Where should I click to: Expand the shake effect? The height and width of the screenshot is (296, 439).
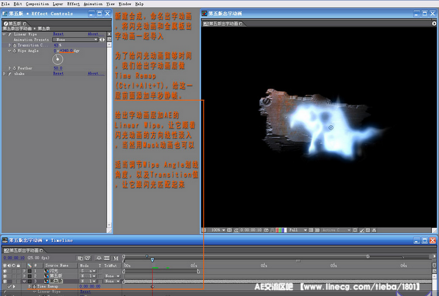pos(4,74)
